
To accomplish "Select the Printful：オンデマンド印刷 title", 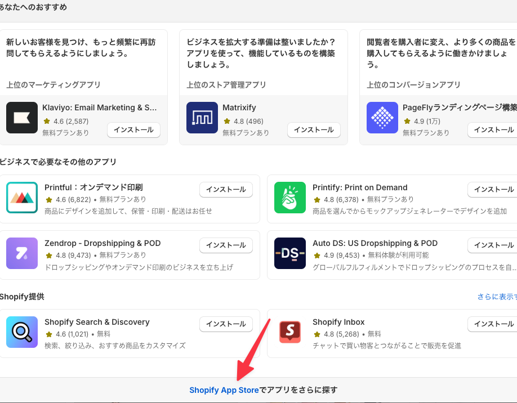I will coord(93,187).
